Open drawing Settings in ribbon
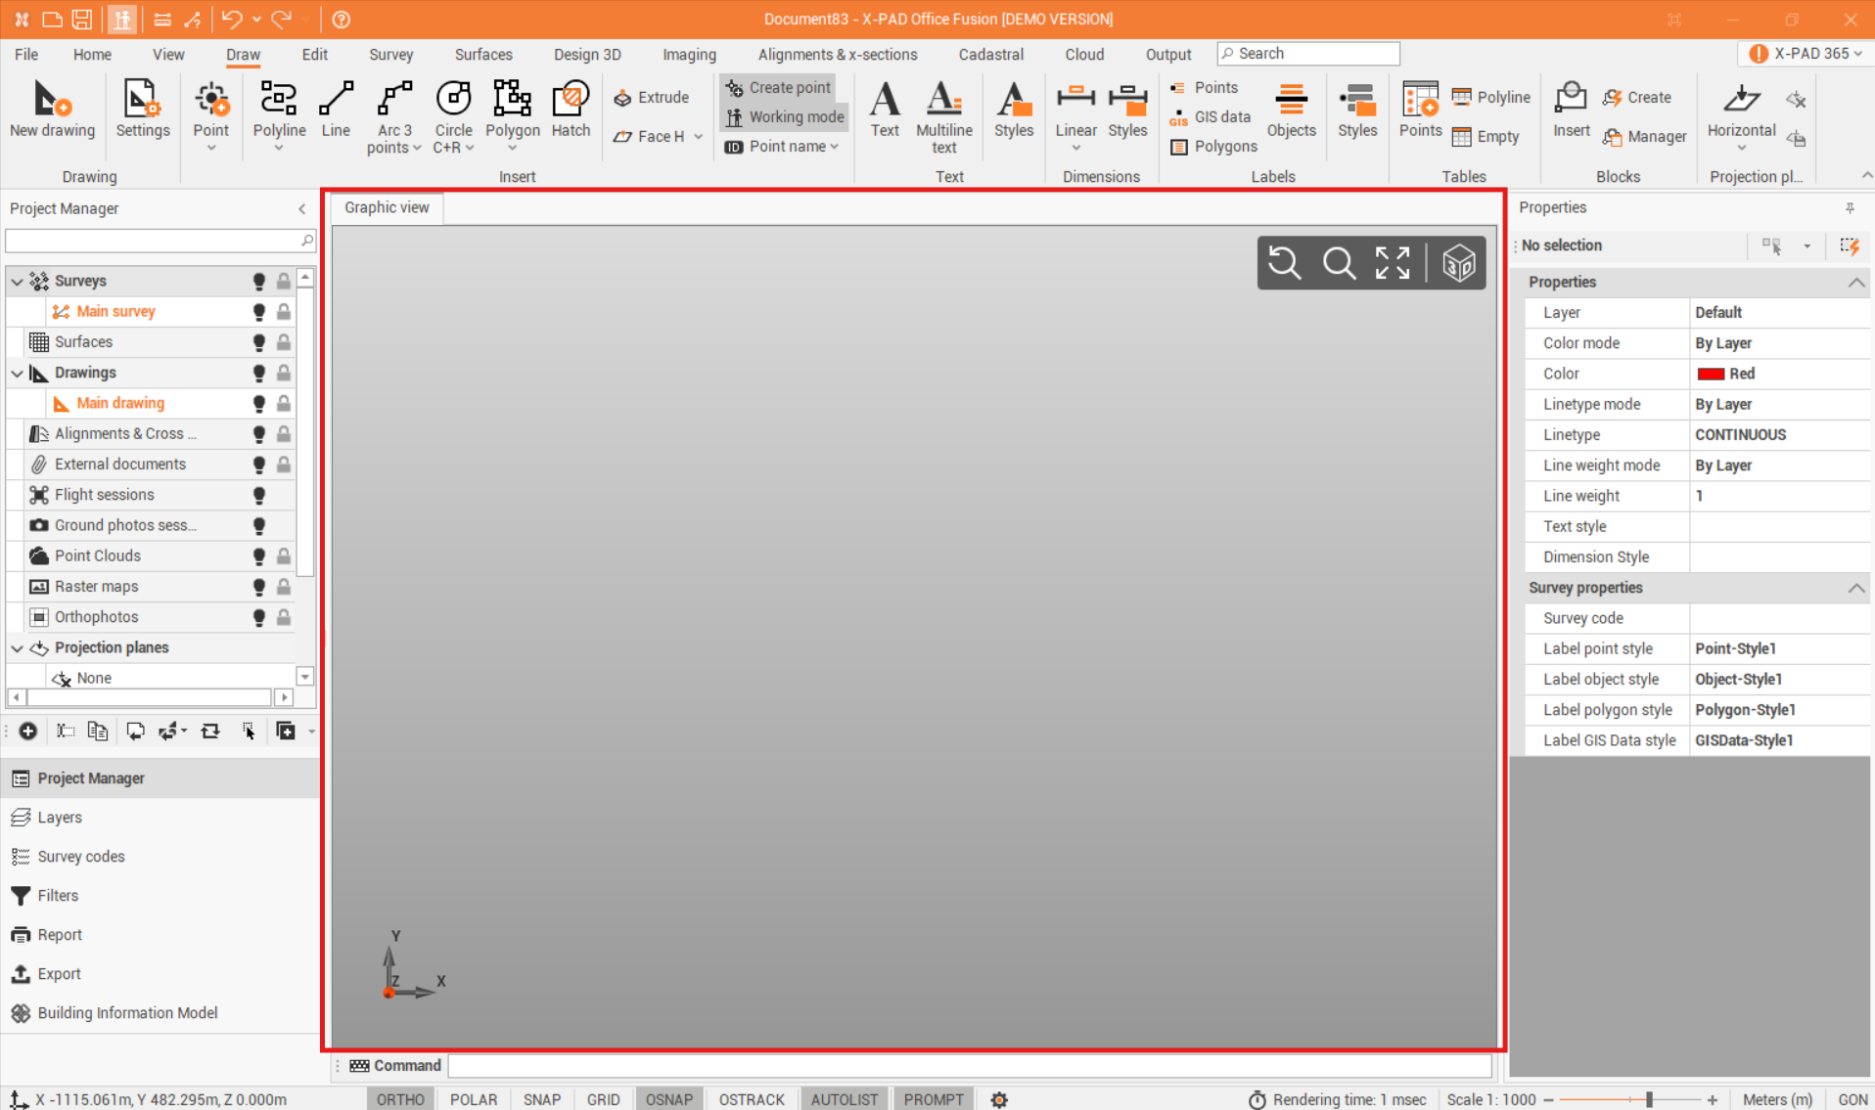 click(x=142, y=110)
